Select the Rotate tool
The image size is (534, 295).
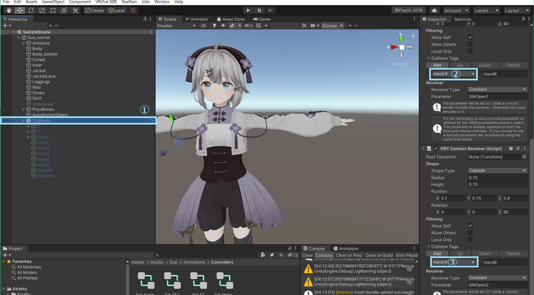click(31, 11)
